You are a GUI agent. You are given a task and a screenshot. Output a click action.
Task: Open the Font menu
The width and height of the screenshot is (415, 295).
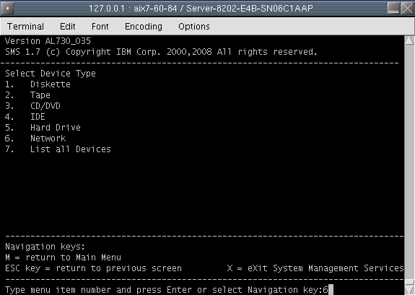[x=100, y=27]
